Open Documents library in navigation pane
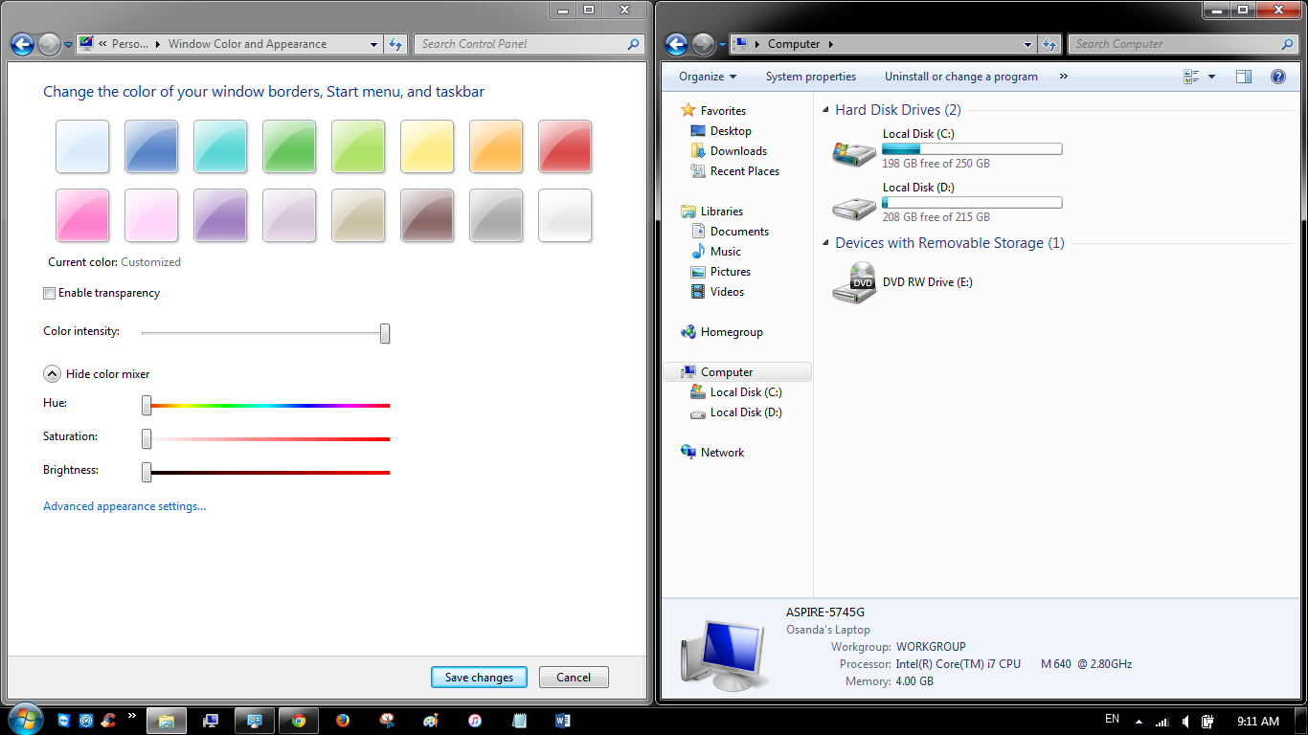 point(739,232)
